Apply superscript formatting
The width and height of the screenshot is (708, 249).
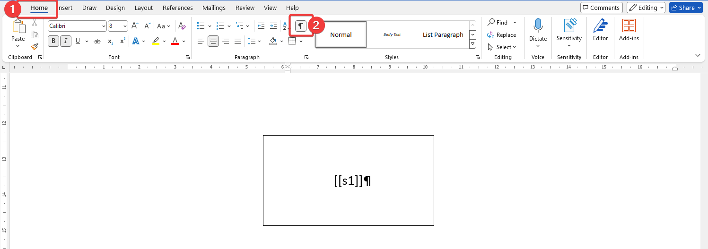[122, 41]
